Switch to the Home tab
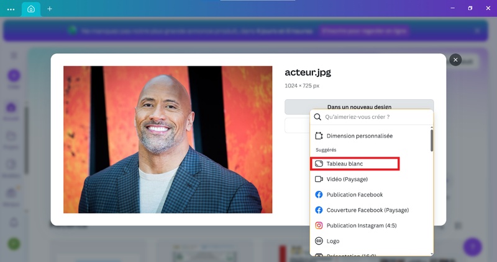Image resolution: width=497 pixels, height=262 pixels. point(30,9)
